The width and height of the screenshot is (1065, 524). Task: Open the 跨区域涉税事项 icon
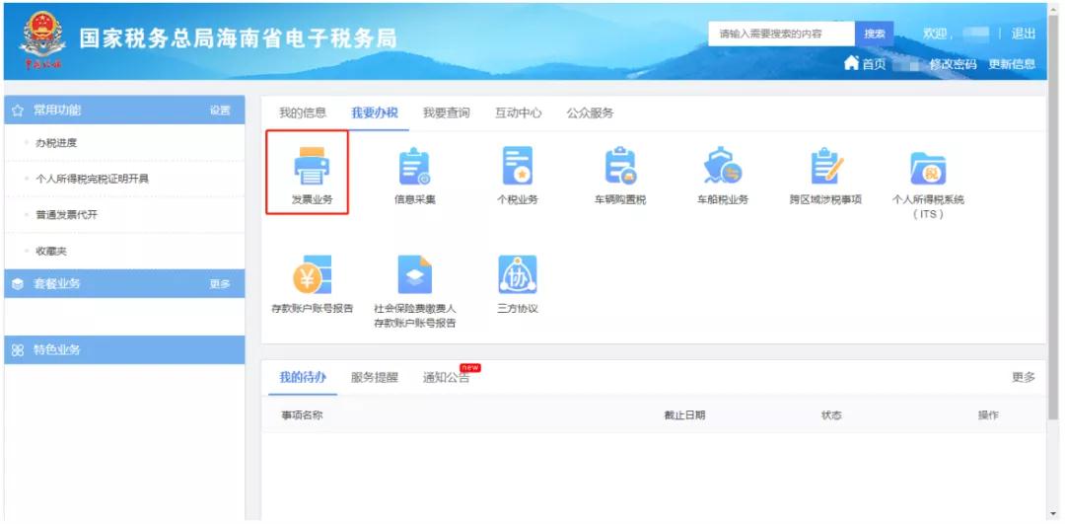click(826, 167)
